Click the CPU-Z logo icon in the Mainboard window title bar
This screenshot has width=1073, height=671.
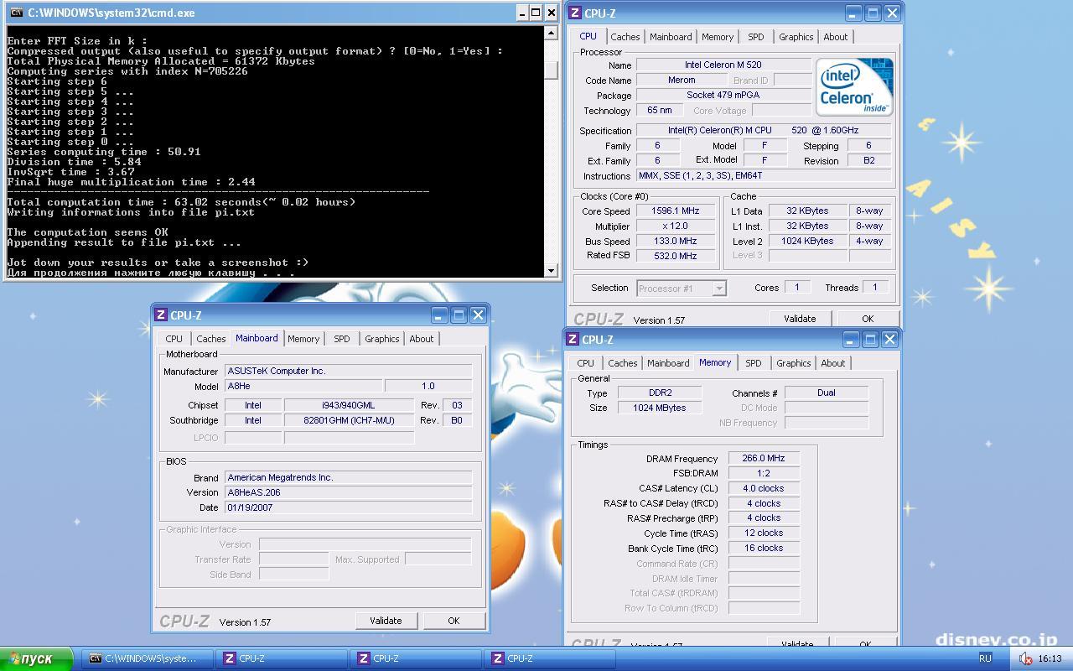click(161, 315)
